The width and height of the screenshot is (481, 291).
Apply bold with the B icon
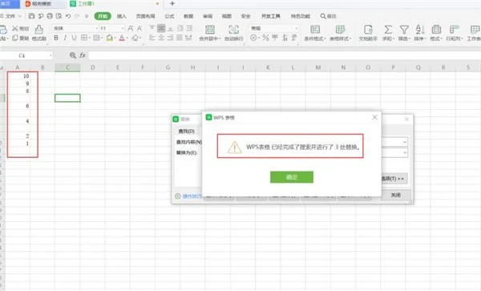[x=56, y=38]
